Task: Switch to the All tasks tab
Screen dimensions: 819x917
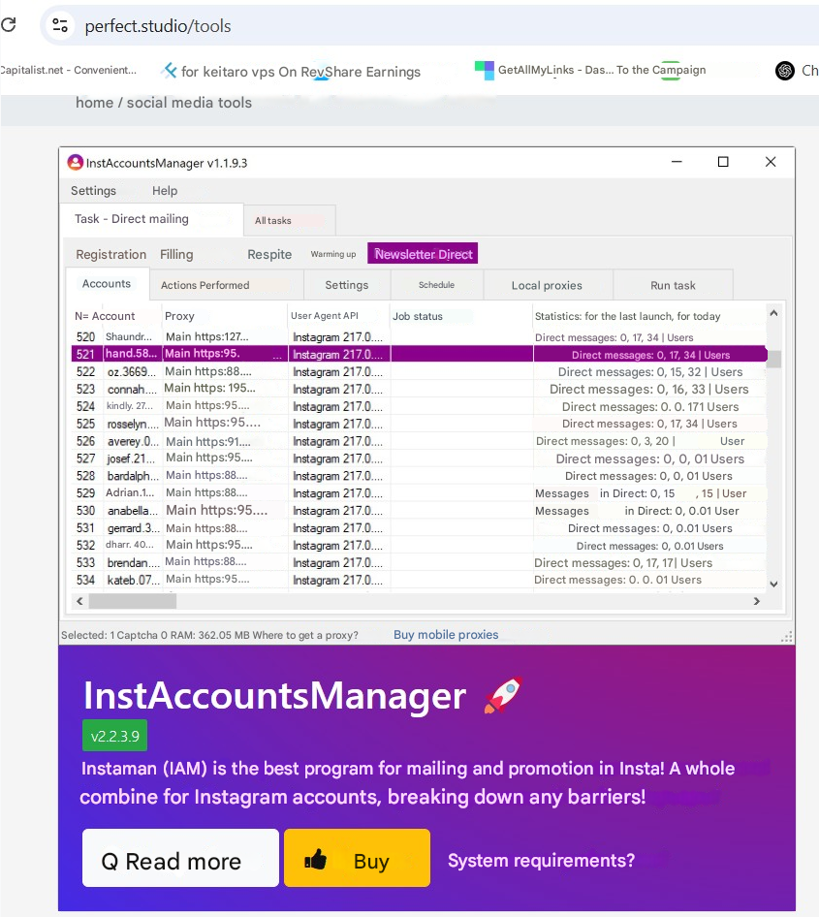Action: (290, 220)
